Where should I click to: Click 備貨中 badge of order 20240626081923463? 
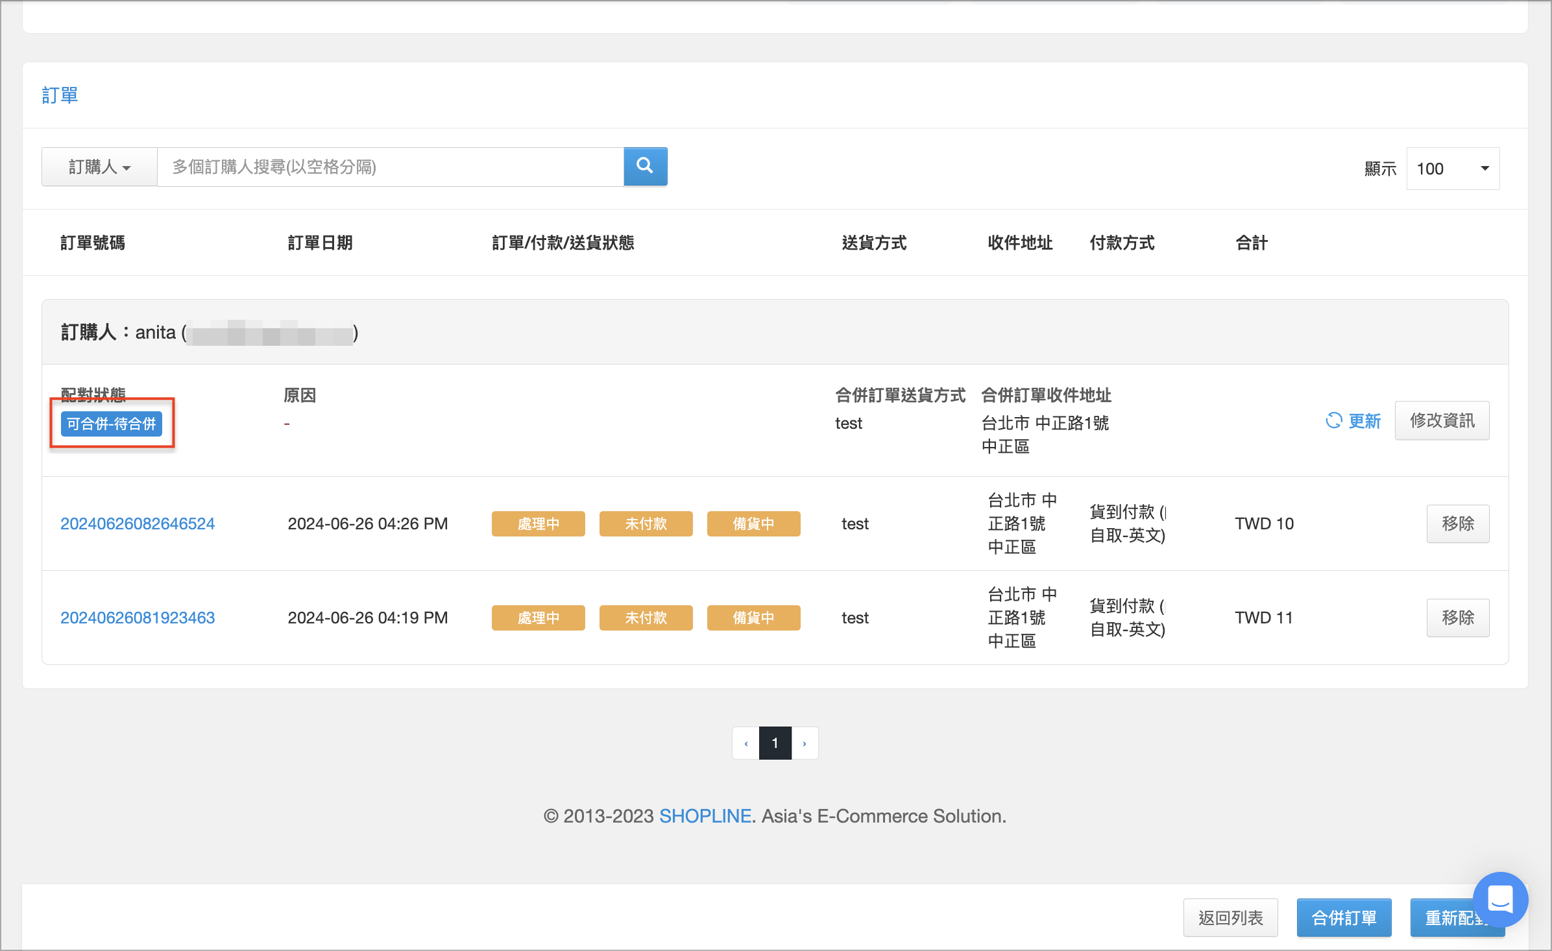pos(754,618)
